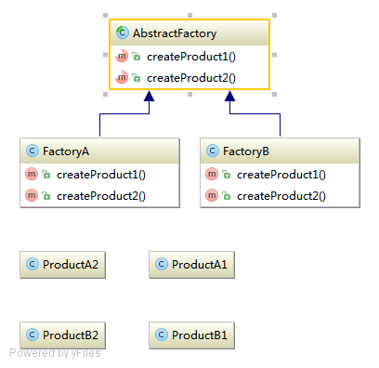Click public lock icon of FactoryB createProduct1()
The height and width of the screenshot is (368, 379).
pyautogui.click(x=227, y=175)
